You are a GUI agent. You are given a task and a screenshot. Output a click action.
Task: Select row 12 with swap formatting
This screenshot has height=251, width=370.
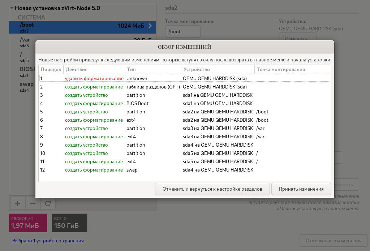(185, 170)
